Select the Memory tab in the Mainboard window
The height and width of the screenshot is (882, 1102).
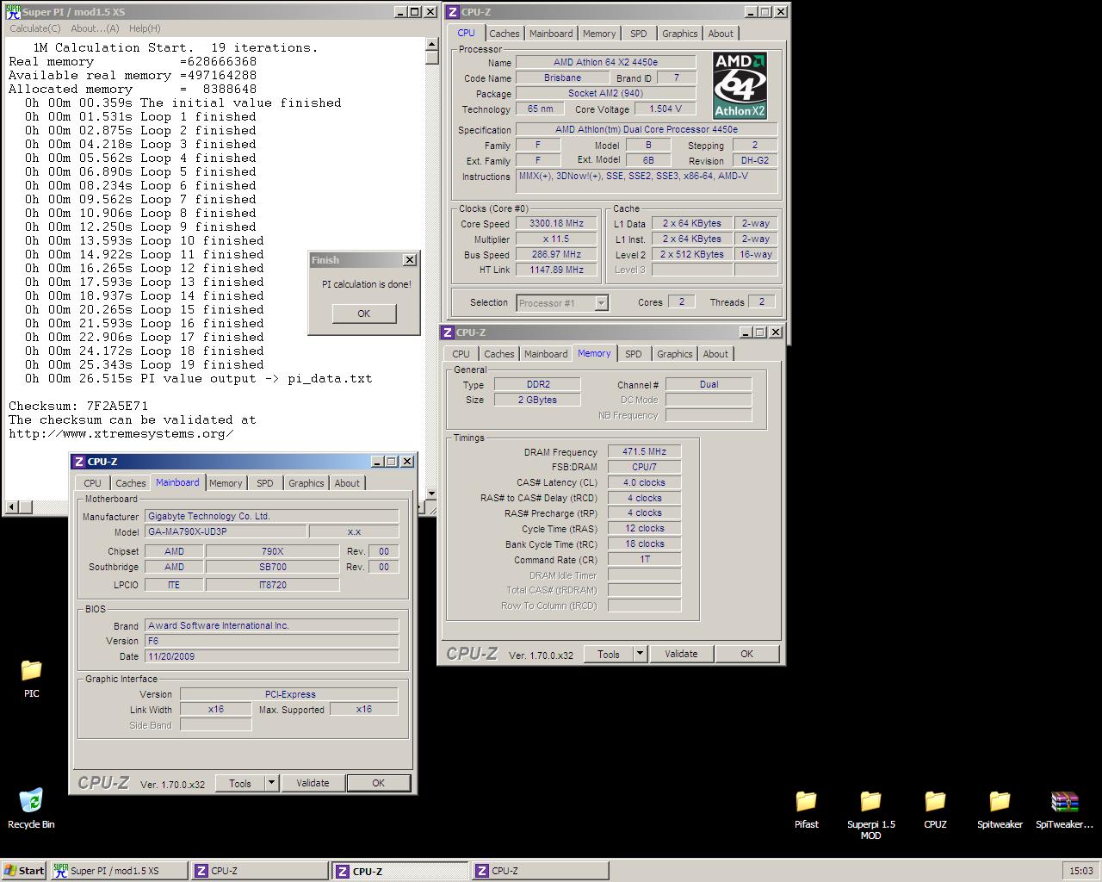[226, 483]
